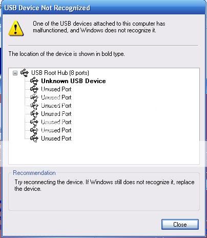Select the seventh Unused Port label

tap(56, 138)
